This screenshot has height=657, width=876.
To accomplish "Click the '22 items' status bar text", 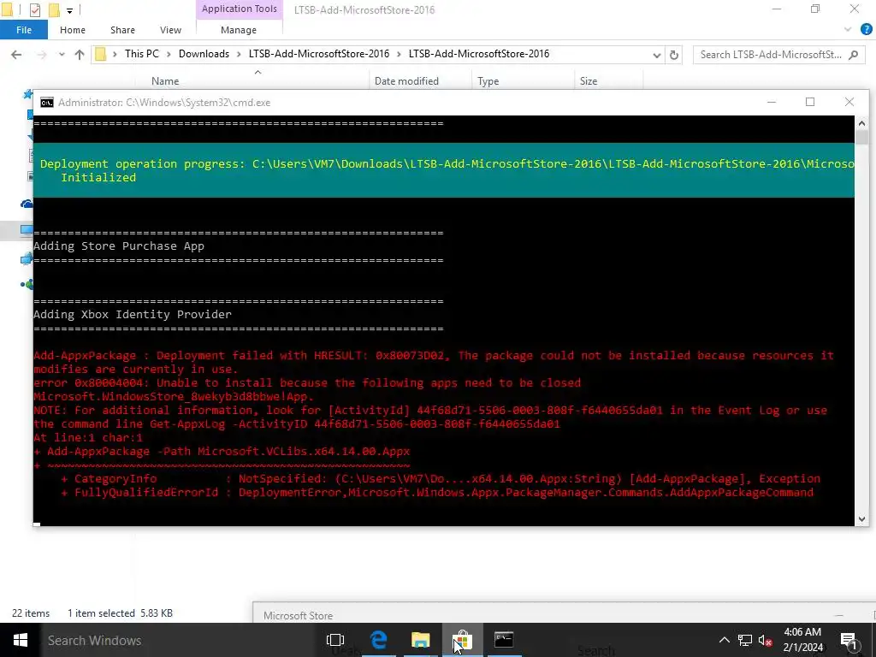I will 31,613.
